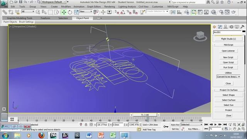Click the Mirror tool icon

[173, 12]
